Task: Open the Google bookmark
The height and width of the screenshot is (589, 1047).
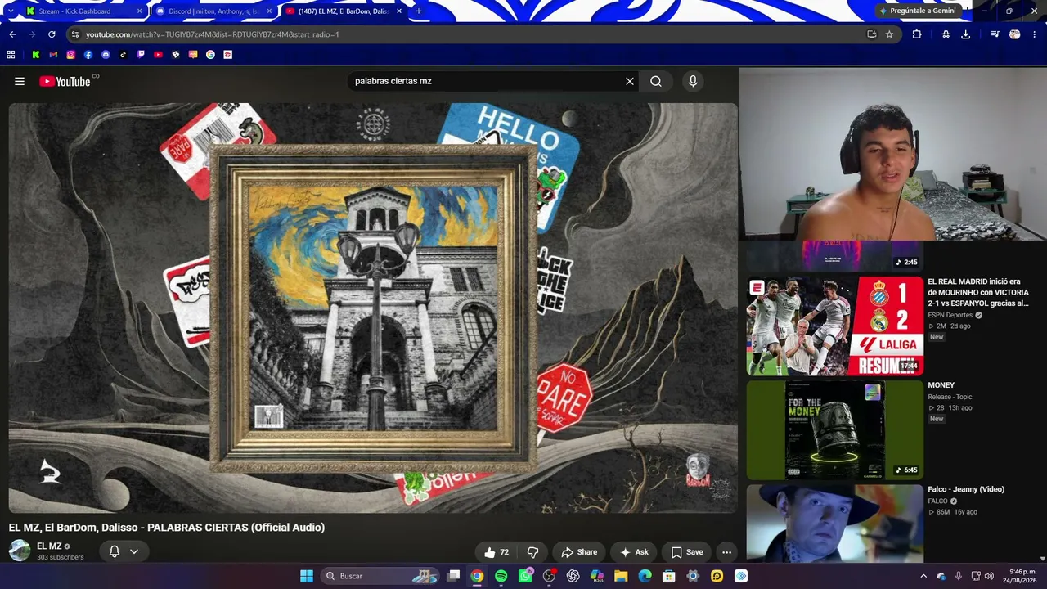Action: (x=210, y=55)
